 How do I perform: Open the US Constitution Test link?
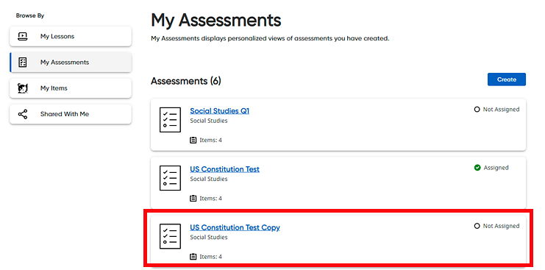(224, 169)
